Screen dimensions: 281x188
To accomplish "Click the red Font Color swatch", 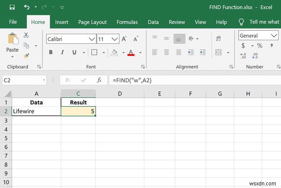I will [131, 53].
